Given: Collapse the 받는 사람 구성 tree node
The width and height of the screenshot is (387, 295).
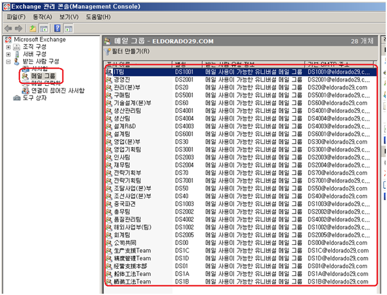Looking at the screenshot, I should tap(8, 62).
